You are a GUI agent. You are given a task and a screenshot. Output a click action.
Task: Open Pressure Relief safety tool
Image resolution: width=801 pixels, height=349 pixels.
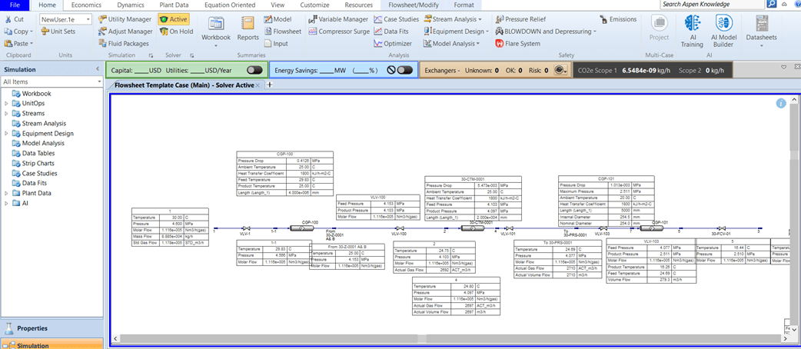point(520,19)
